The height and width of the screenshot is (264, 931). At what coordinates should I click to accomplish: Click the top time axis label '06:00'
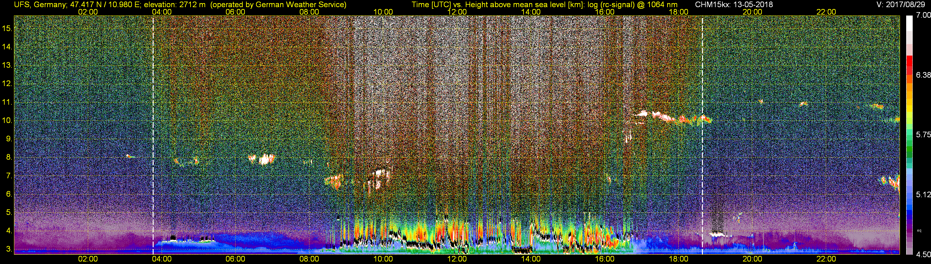tap(235, 12)
